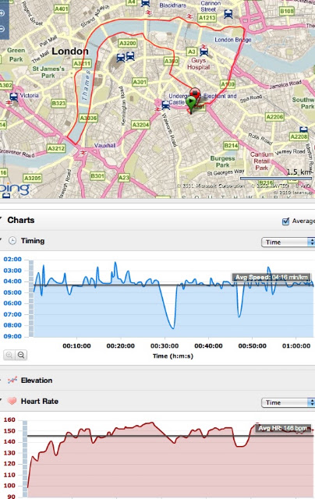Expand the Elevation section header
315x499 pixels.
tap(157, 380)
